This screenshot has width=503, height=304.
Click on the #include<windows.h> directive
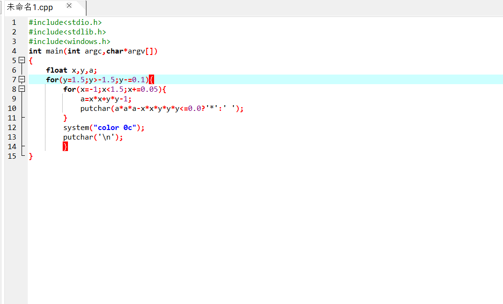(69, 42)
